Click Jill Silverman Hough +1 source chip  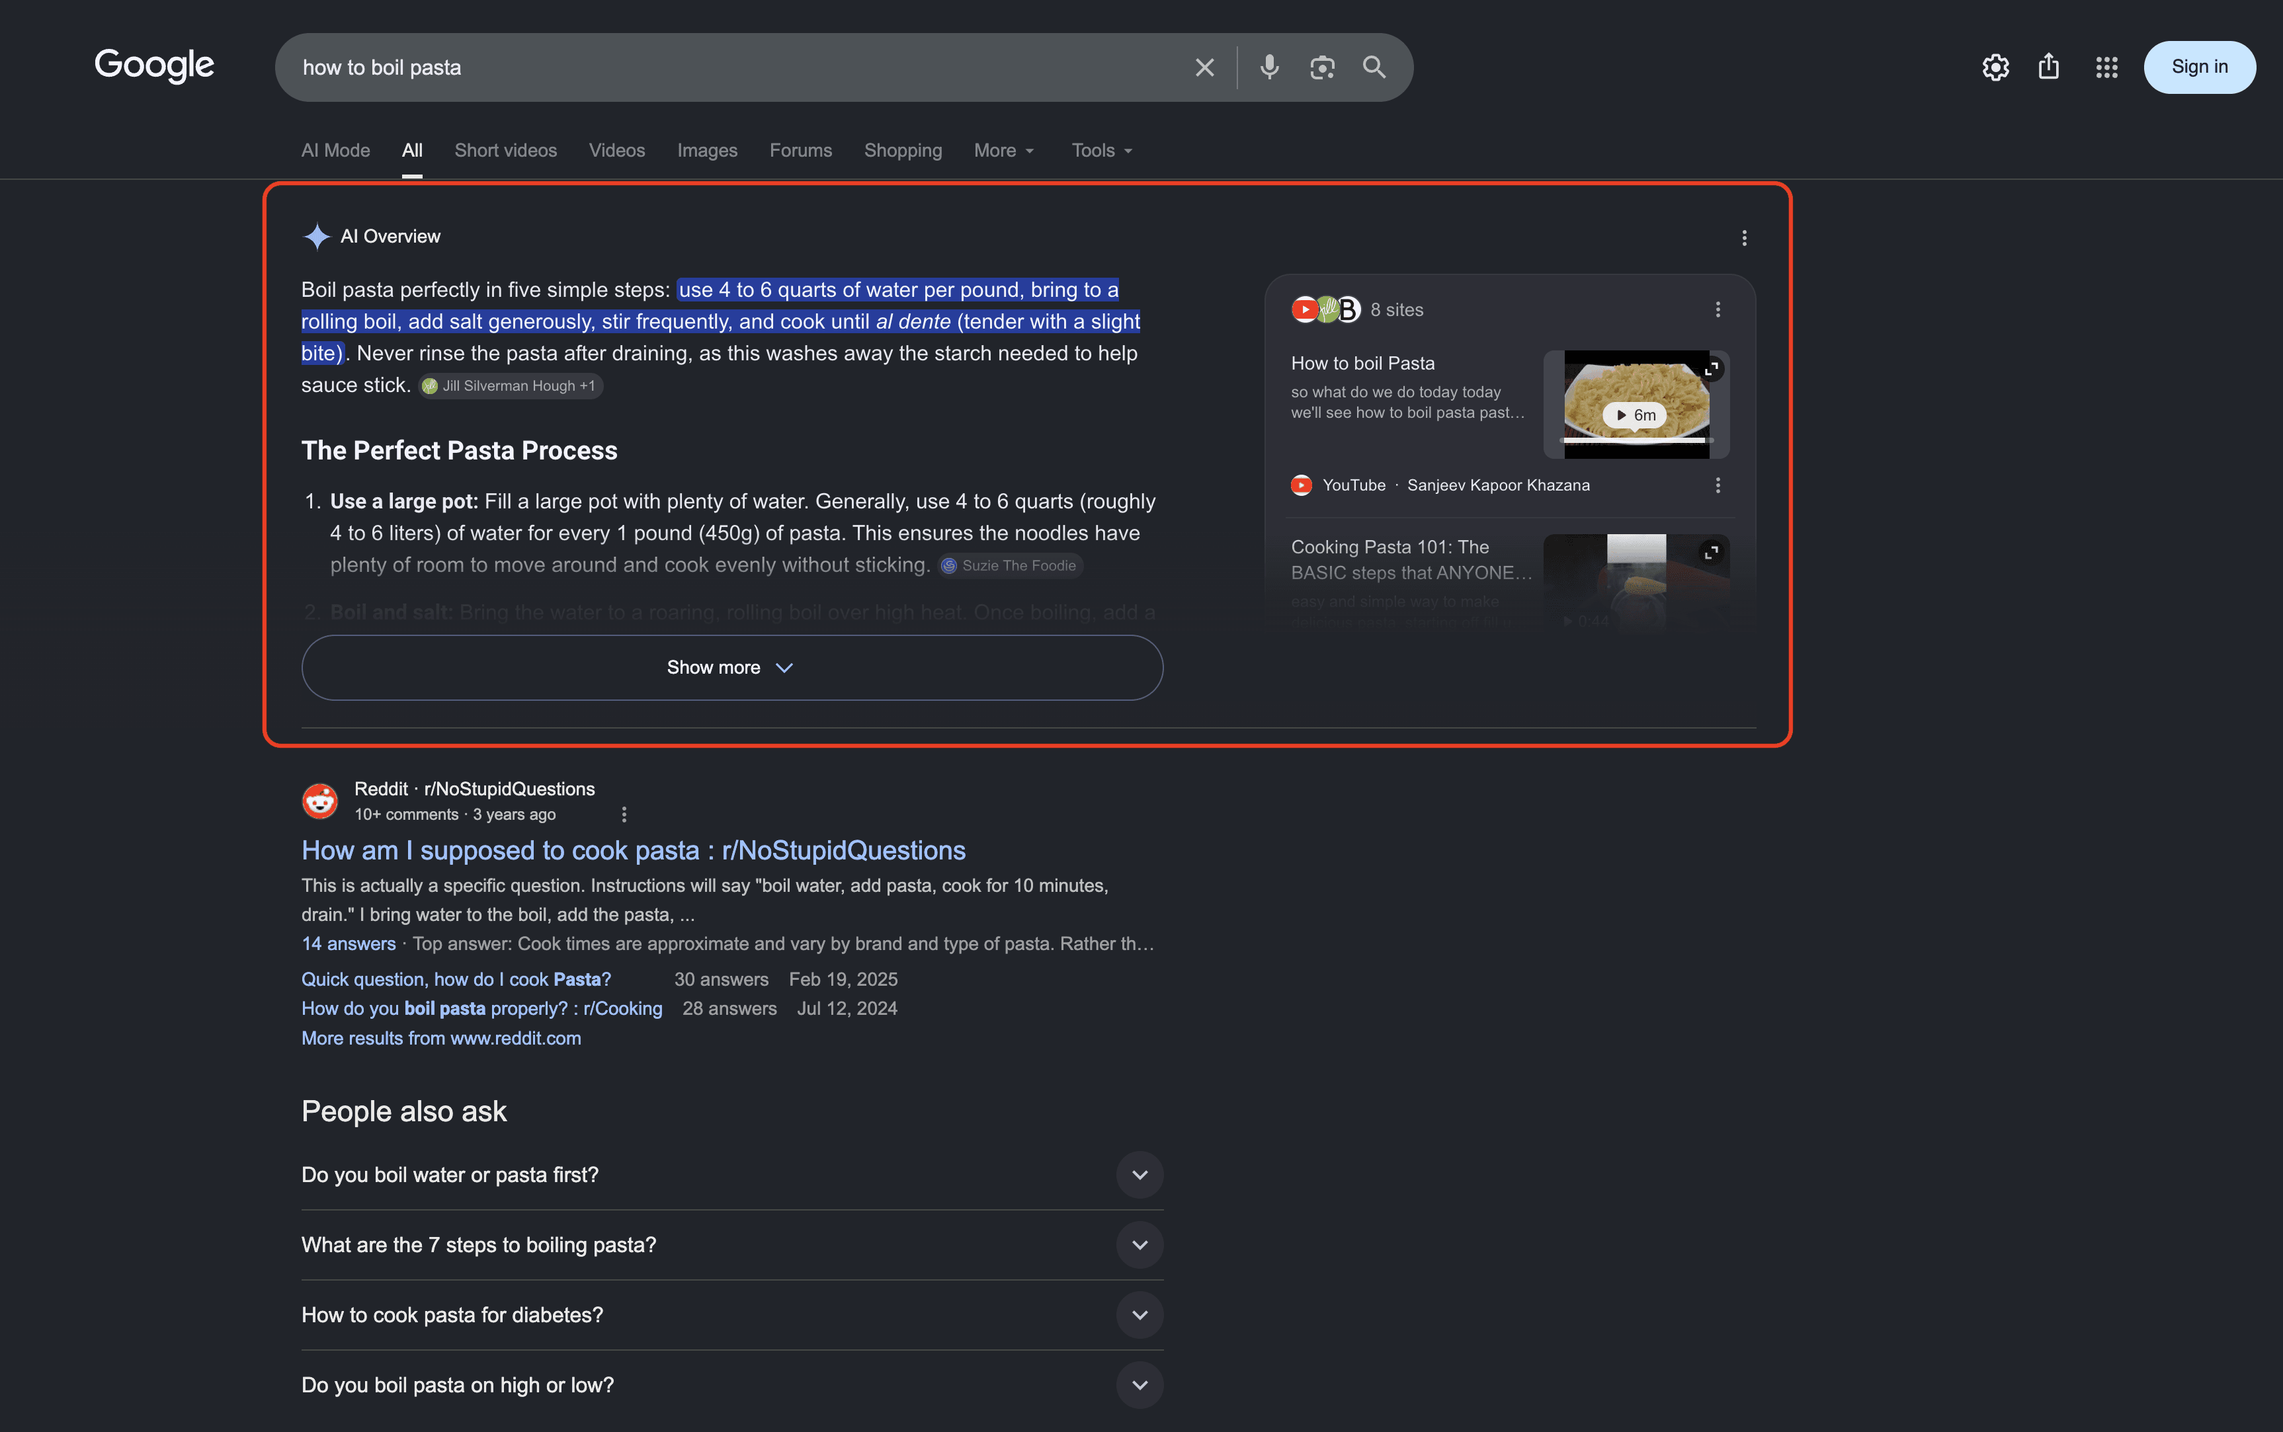[x=510, y=385]
